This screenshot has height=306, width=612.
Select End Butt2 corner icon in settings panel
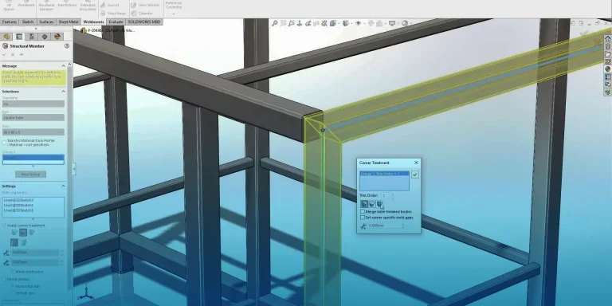pyautogui.click(x=32, y=233)
